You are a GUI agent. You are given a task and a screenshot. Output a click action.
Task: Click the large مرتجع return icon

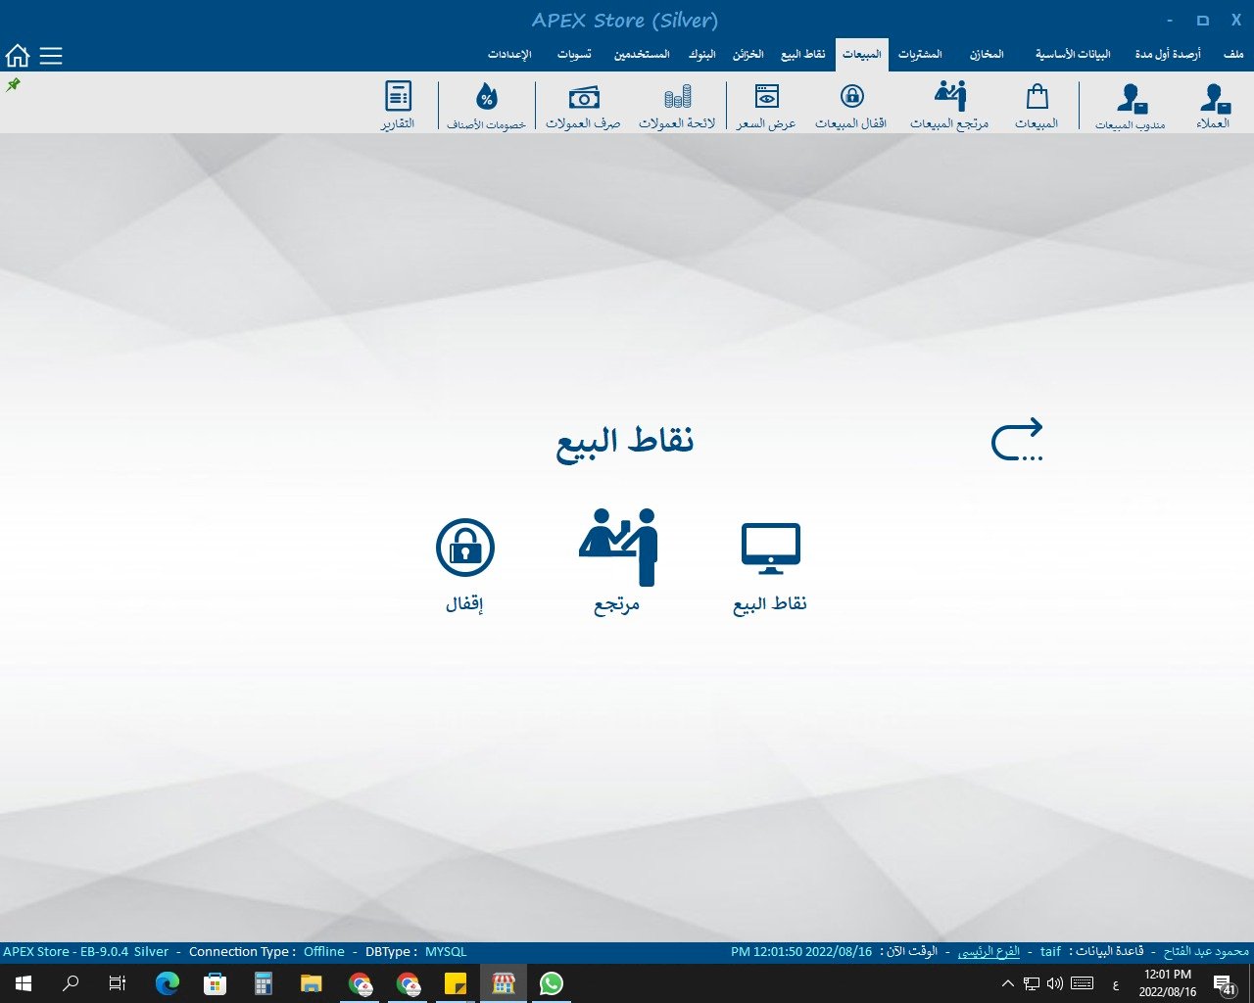point(617,560)
